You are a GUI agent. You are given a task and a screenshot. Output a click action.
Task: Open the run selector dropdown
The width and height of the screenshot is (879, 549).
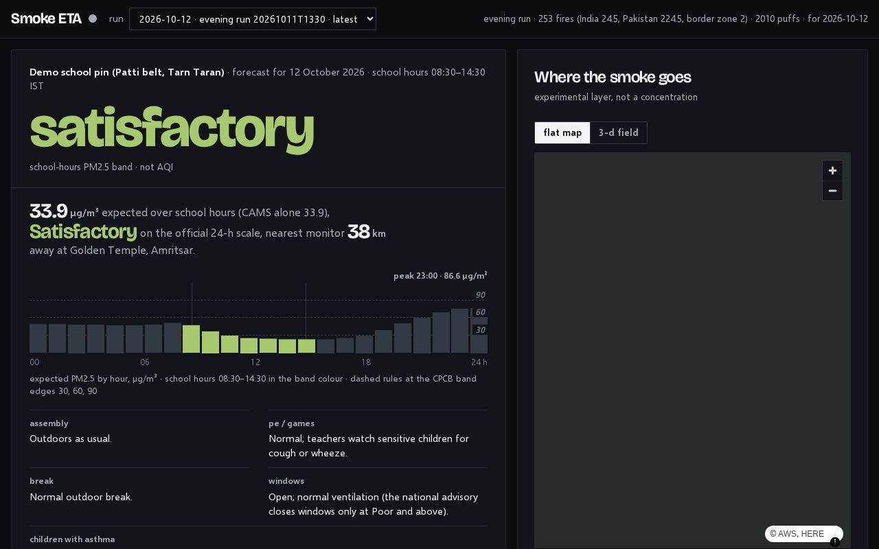click(253, 19)
